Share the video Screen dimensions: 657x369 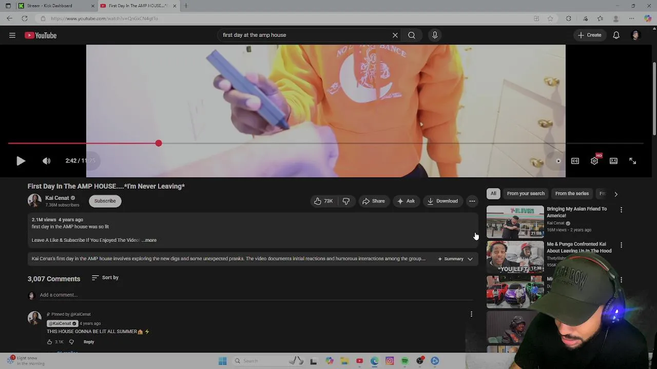373,201
